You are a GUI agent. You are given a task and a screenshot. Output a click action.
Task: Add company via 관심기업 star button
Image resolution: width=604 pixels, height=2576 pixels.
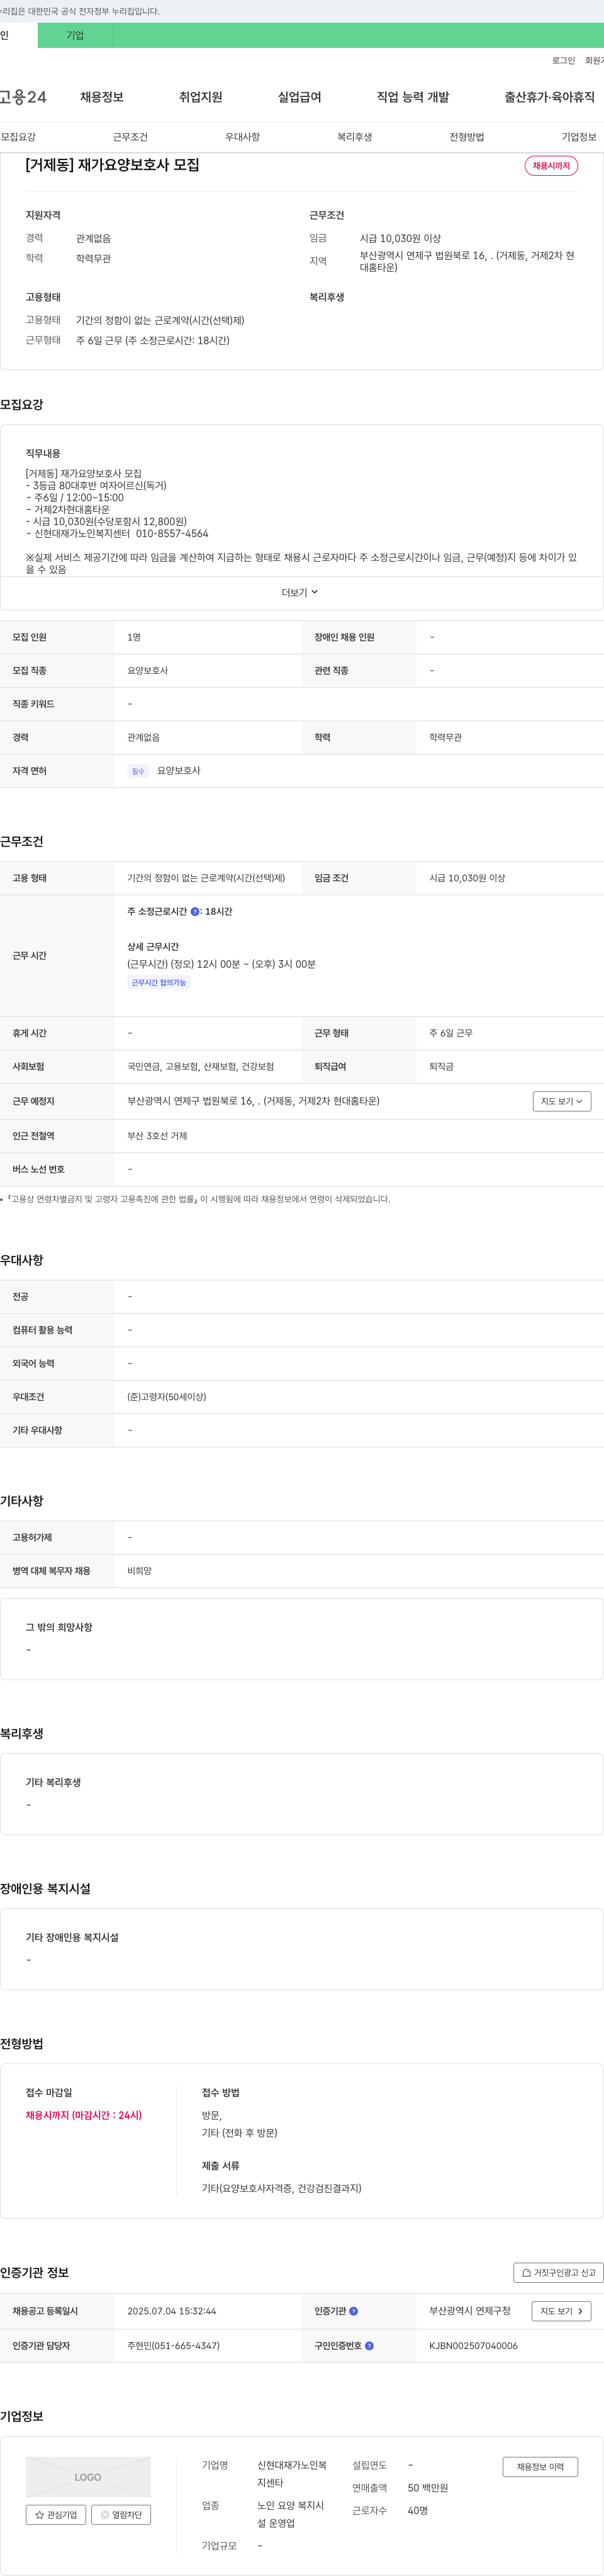(x=56, y=2514)
